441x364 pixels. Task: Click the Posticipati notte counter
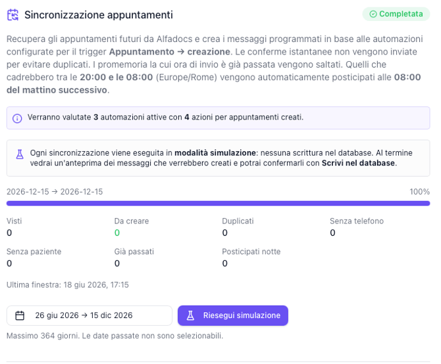click(251, 258)
